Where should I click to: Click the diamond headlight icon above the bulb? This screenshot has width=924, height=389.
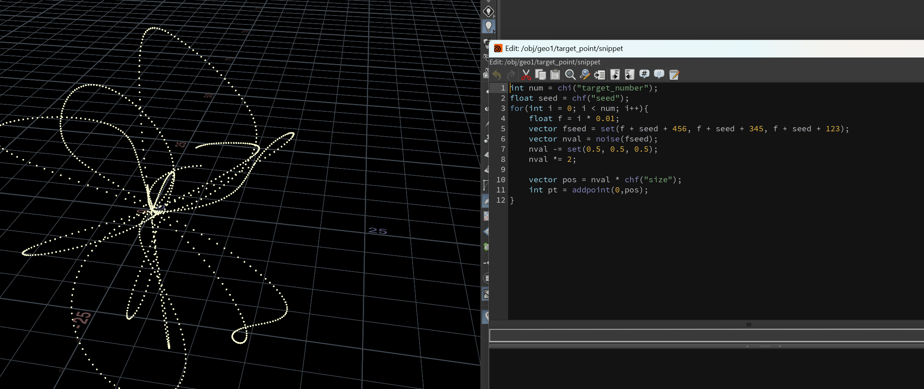click(x=489, y=11)
